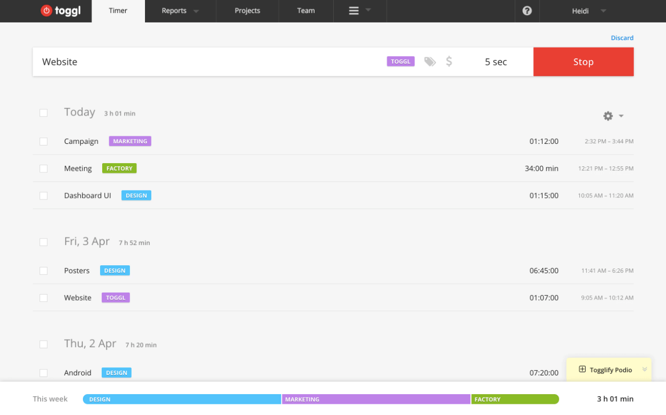Open the settings gear icon for Today
The width and height of the screenshot is (666, 415).
[608, 116]
